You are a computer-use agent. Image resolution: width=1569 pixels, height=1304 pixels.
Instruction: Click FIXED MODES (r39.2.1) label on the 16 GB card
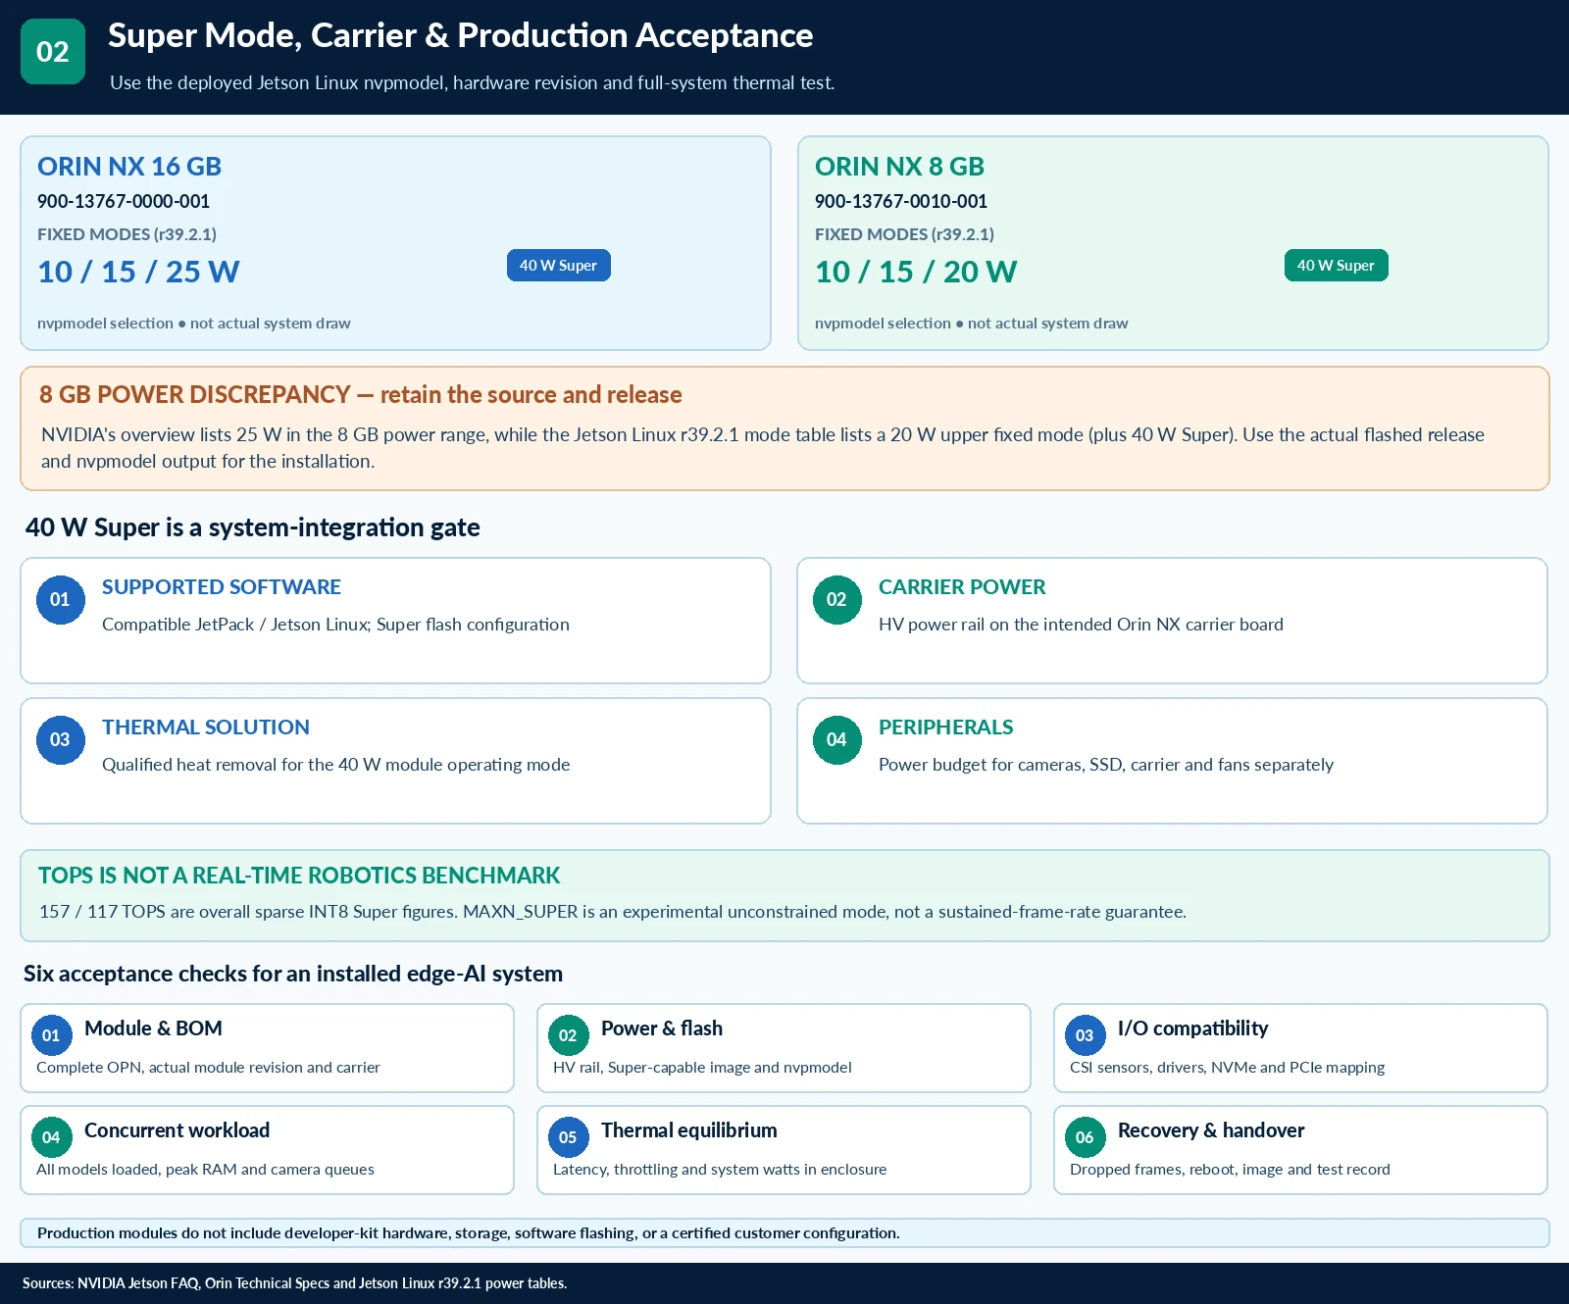[x=127, y=234]
